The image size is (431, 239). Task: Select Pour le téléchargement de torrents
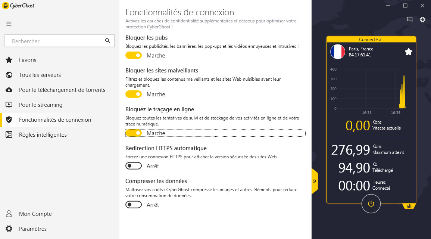pyautogui.click(x=60, y=90)
